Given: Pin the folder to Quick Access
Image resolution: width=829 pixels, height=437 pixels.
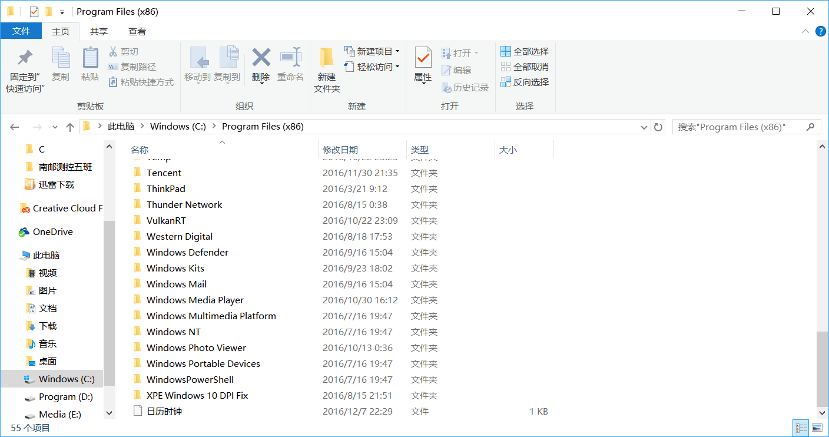Looking at the screenshot, I should coord(25,71).
